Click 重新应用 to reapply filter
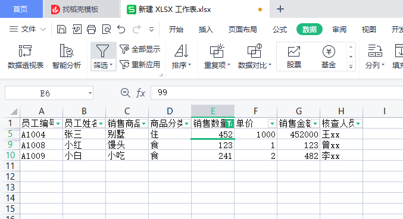Screen dimensions: 403x219 pos(140,64)
